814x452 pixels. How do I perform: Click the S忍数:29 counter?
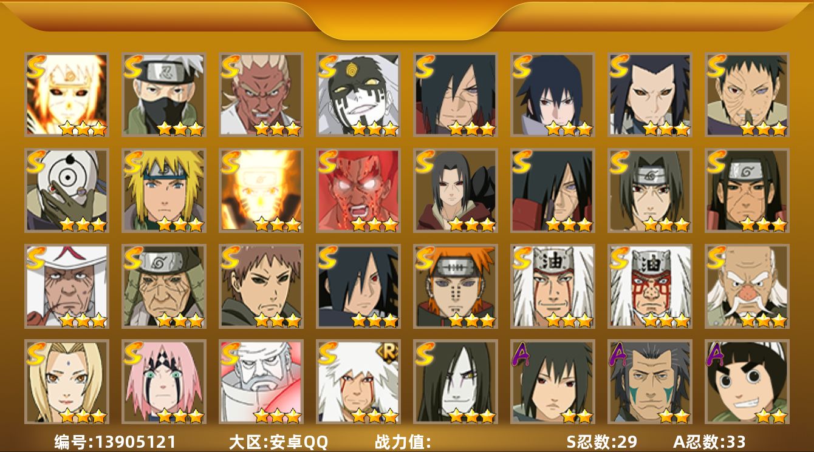pyautogui.click(x=601, y=442)
